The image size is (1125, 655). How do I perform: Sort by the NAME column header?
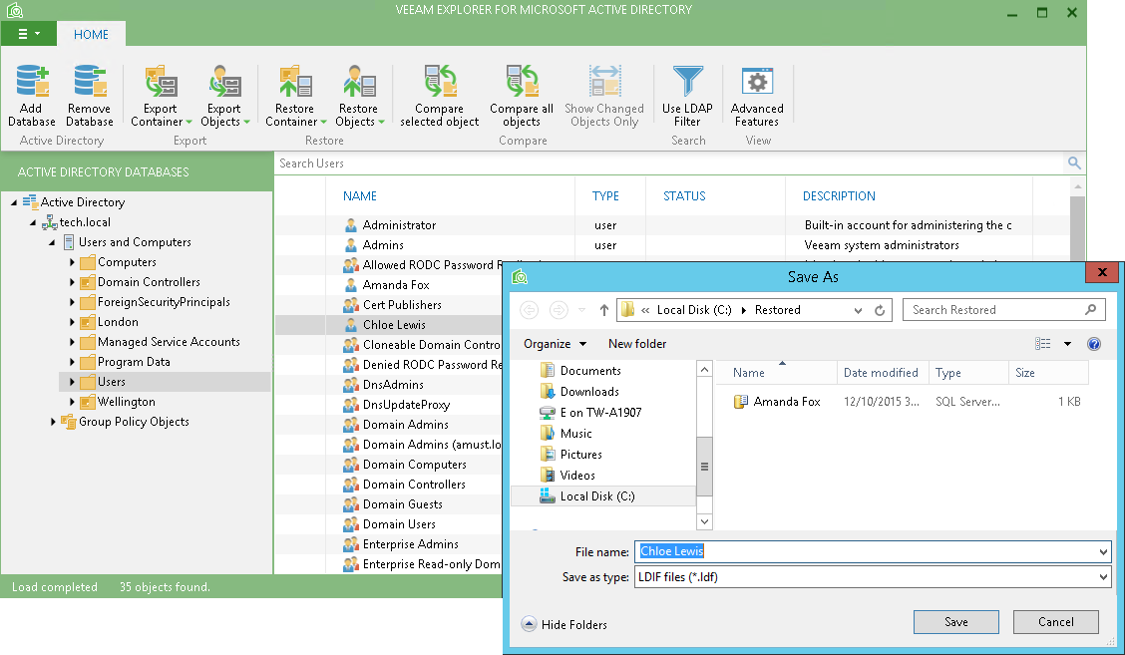point(359,195)
